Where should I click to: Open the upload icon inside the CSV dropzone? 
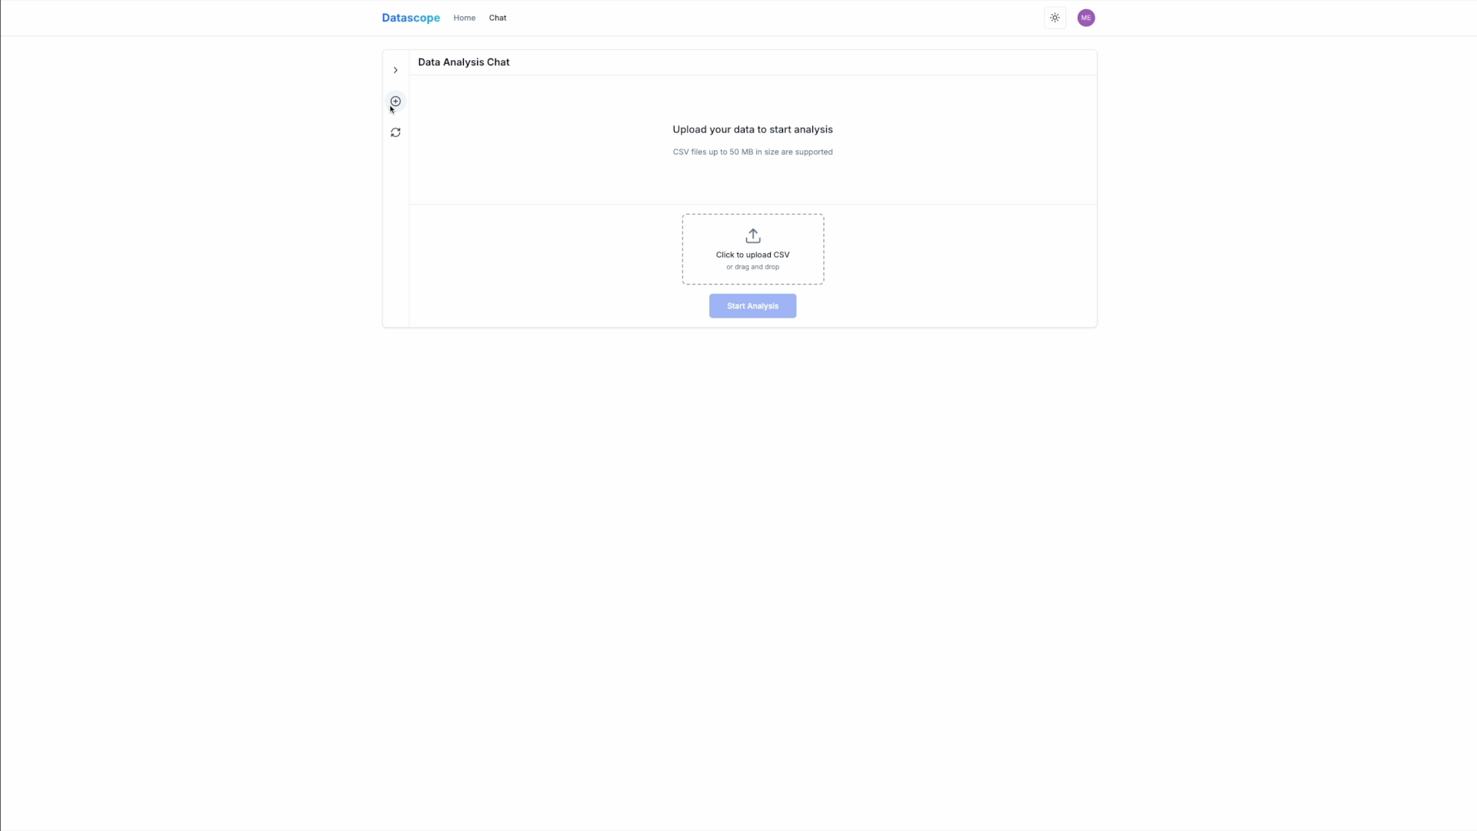pyautogui.click(x=752, y=235)
